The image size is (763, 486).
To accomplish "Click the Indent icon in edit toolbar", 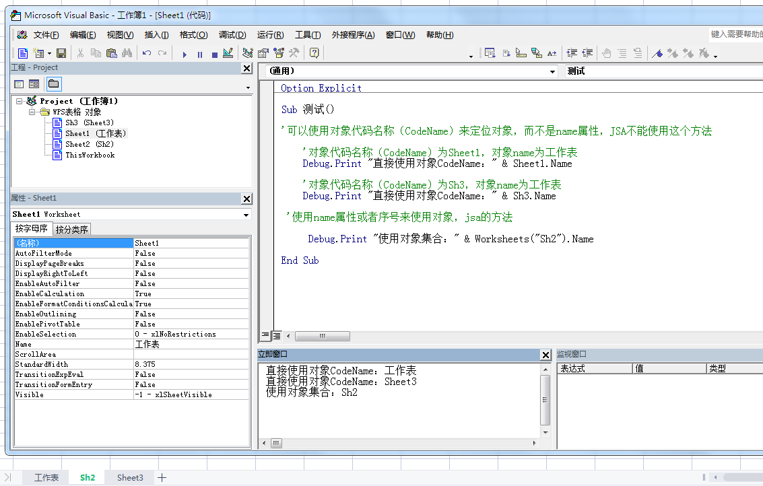I will tap(572, 53).
